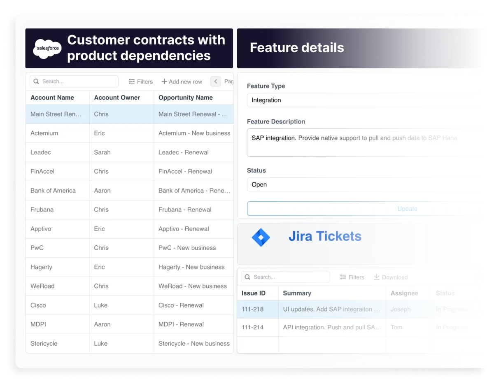Click MDPI - Renewal opportunity
The width and height of the screenshot is (494, 384).
coord(181,324)
